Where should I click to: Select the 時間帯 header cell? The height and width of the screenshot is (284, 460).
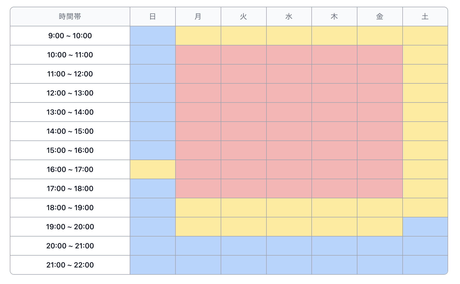[x=70, y=17]
